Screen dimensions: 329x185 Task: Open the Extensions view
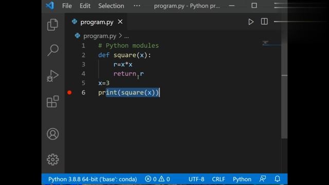coord(52,102)
